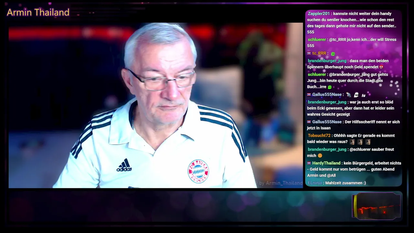Click the '@All' mention in HardyThailand's message
The height and width of the screenshot is (233, 414).
point(331,175)
